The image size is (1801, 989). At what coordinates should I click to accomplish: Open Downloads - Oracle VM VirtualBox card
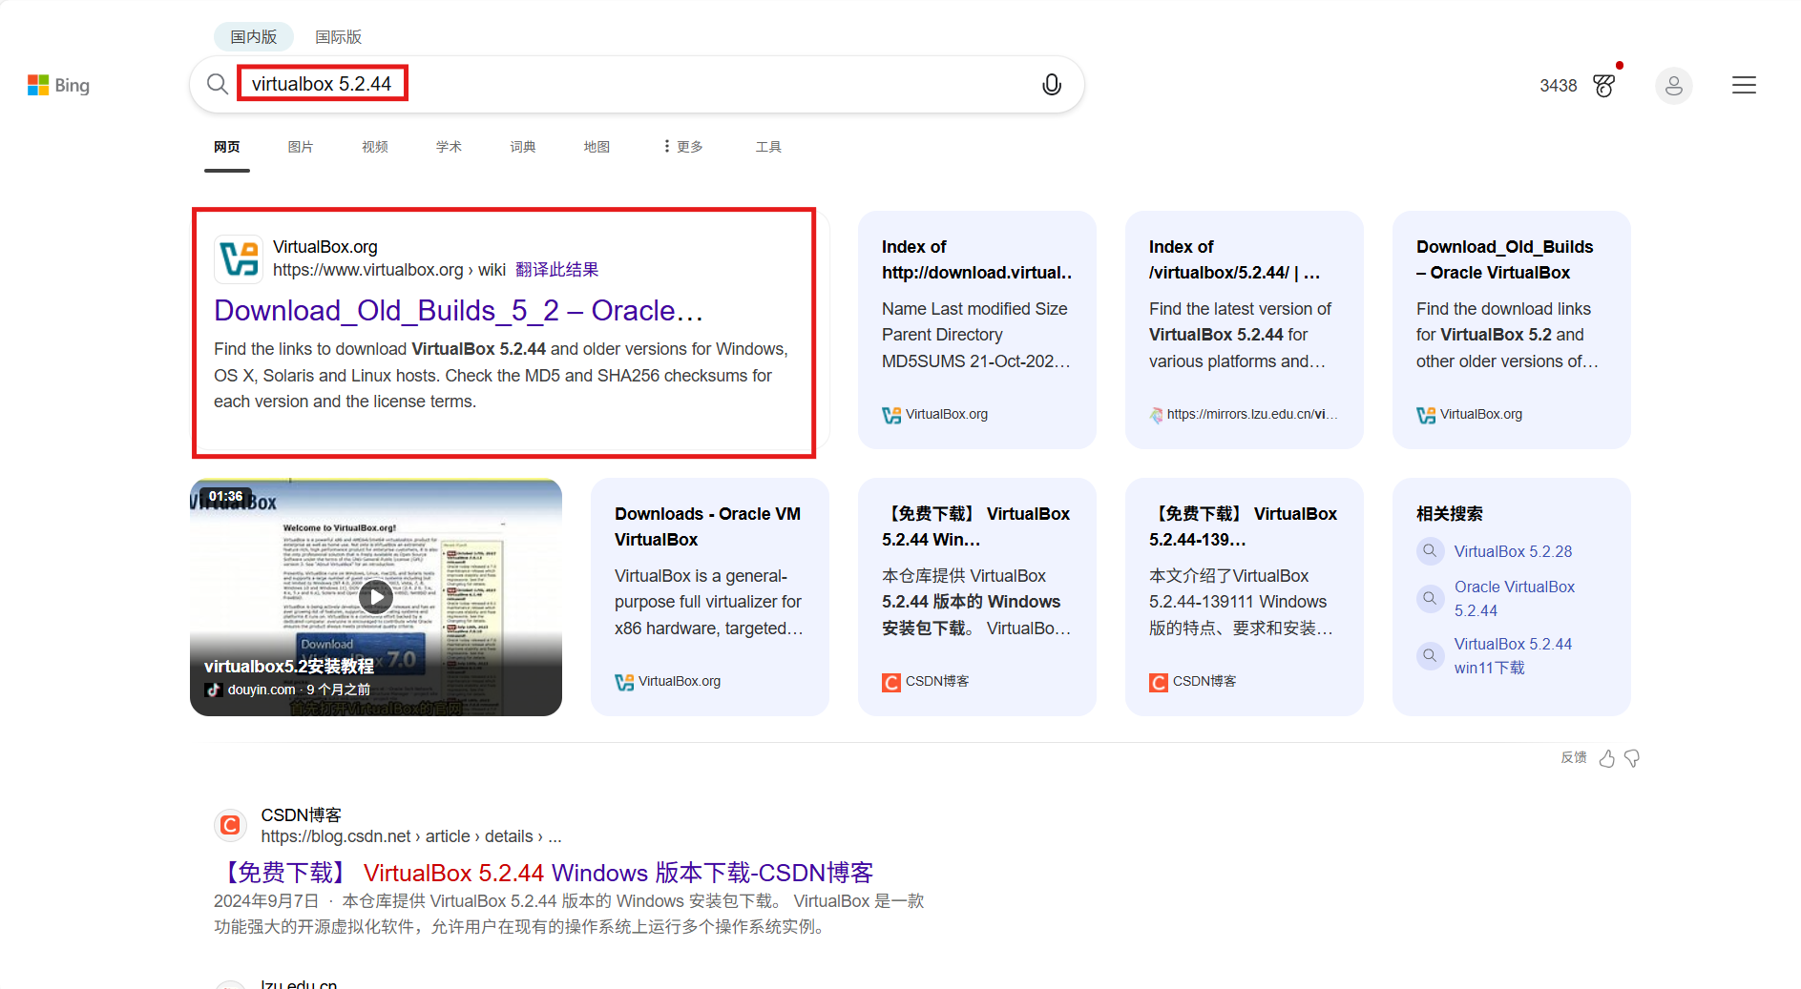point(709,596)
